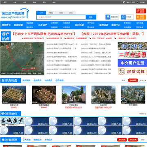The width and height of the screenshot is (147, 147).
Task: Click the 吴江房产信息港 site logo
Action: click(15, 13)
